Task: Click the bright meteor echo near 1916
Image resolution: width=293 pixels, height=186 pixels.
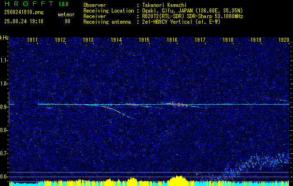Action: click(177, 104)
